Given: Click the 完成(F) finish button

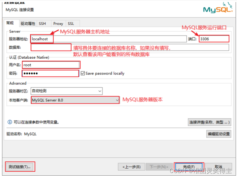Looking at the screenshot, I should tap(189, 167).
